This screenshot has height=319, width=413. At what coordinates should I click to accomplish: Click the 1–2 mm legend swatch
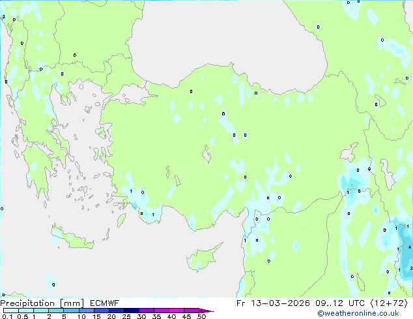(x=41, y=311)
